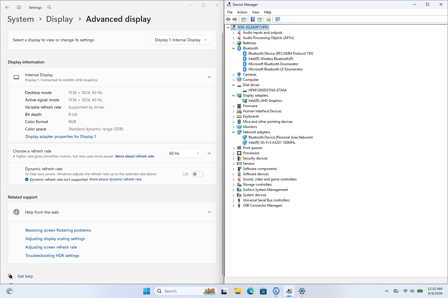Click the Get help link in Settings

click(x=25, y=276)
